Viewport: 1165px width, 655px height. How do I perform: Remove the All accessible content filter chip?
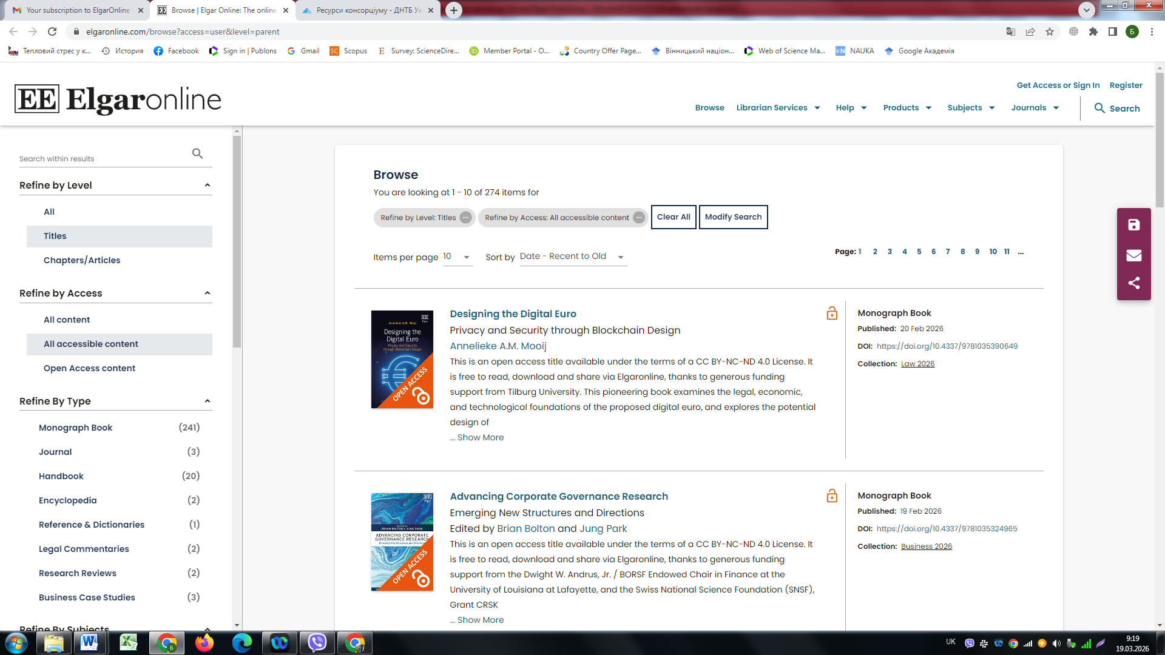click(639, 218)
